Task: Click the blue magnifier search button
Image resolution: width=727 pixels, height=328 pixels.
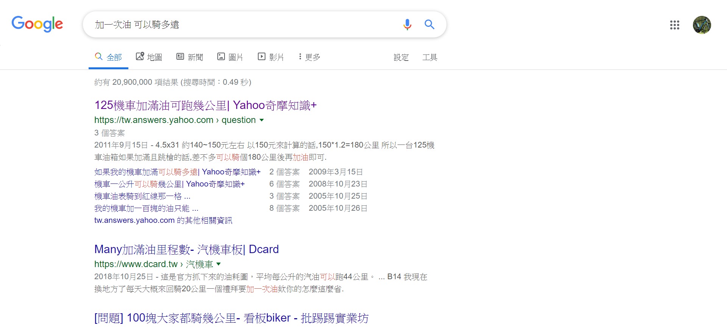Action: point(429,25)
